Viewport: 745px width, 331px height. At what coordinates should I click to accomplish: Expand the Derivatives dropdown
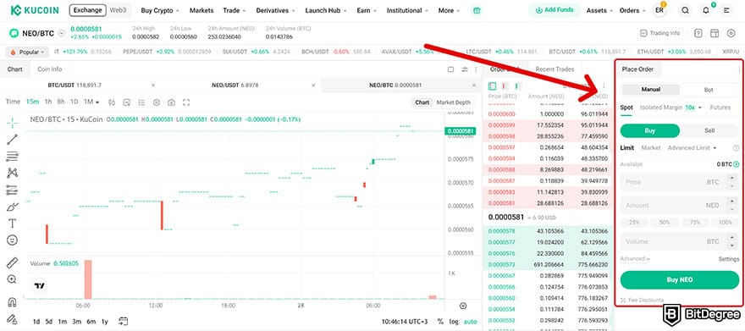coord(276,10)
